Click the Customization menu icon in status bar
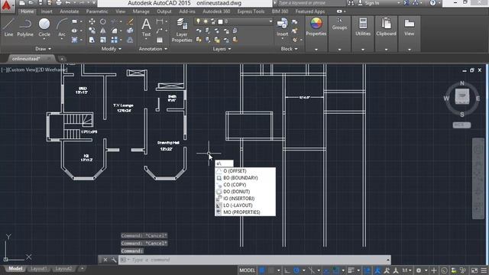 484,270
